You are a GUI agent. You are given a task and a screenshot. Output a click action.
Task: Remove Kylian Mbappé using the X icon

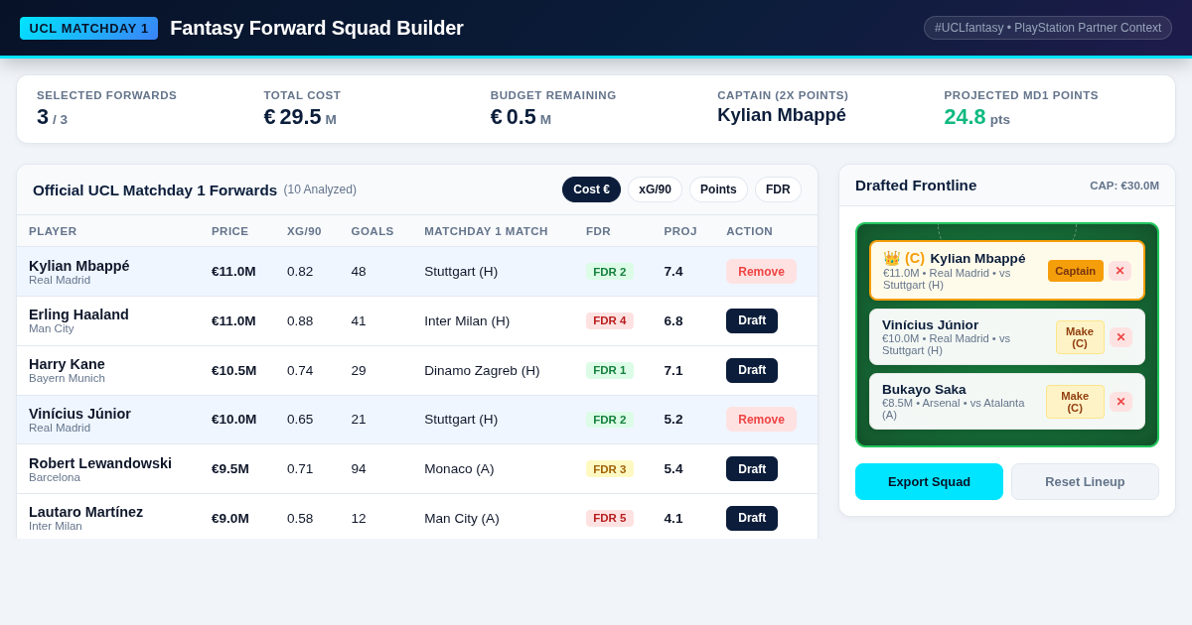[x=1119, y=271]
